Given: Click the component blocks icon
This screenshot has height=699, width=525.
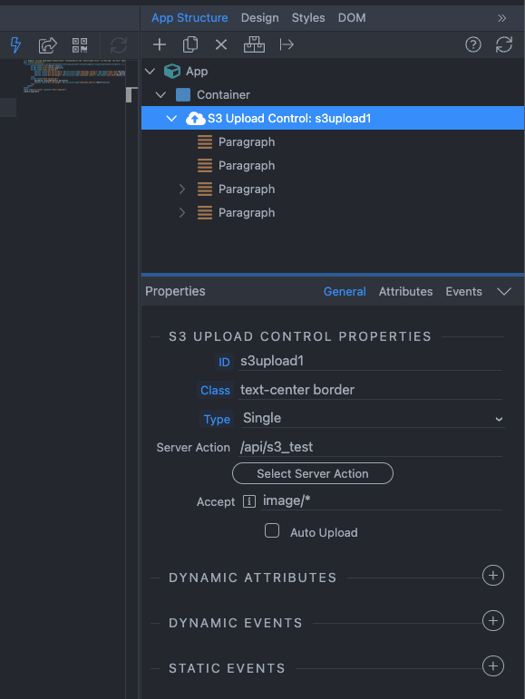Looking at the screenshot, I should pyautogui.click(x=254, y=44).
